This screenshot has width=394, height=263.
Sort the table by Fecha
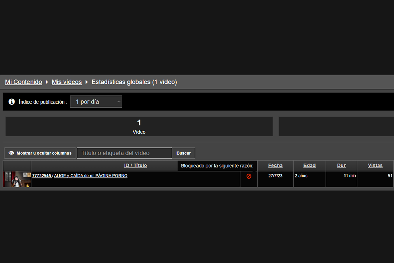pyautogui.click(x=275, y=166)
